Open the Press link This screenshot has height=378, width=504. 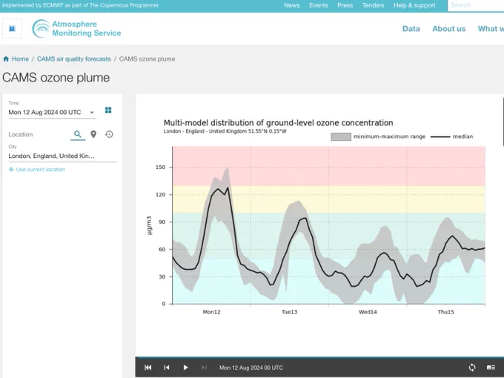(345, 5)
